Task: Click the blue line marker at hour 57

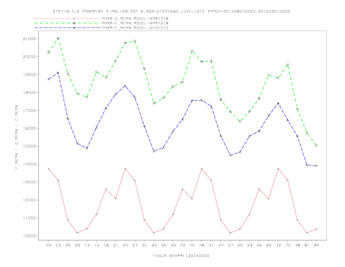Action: (230, 155)
